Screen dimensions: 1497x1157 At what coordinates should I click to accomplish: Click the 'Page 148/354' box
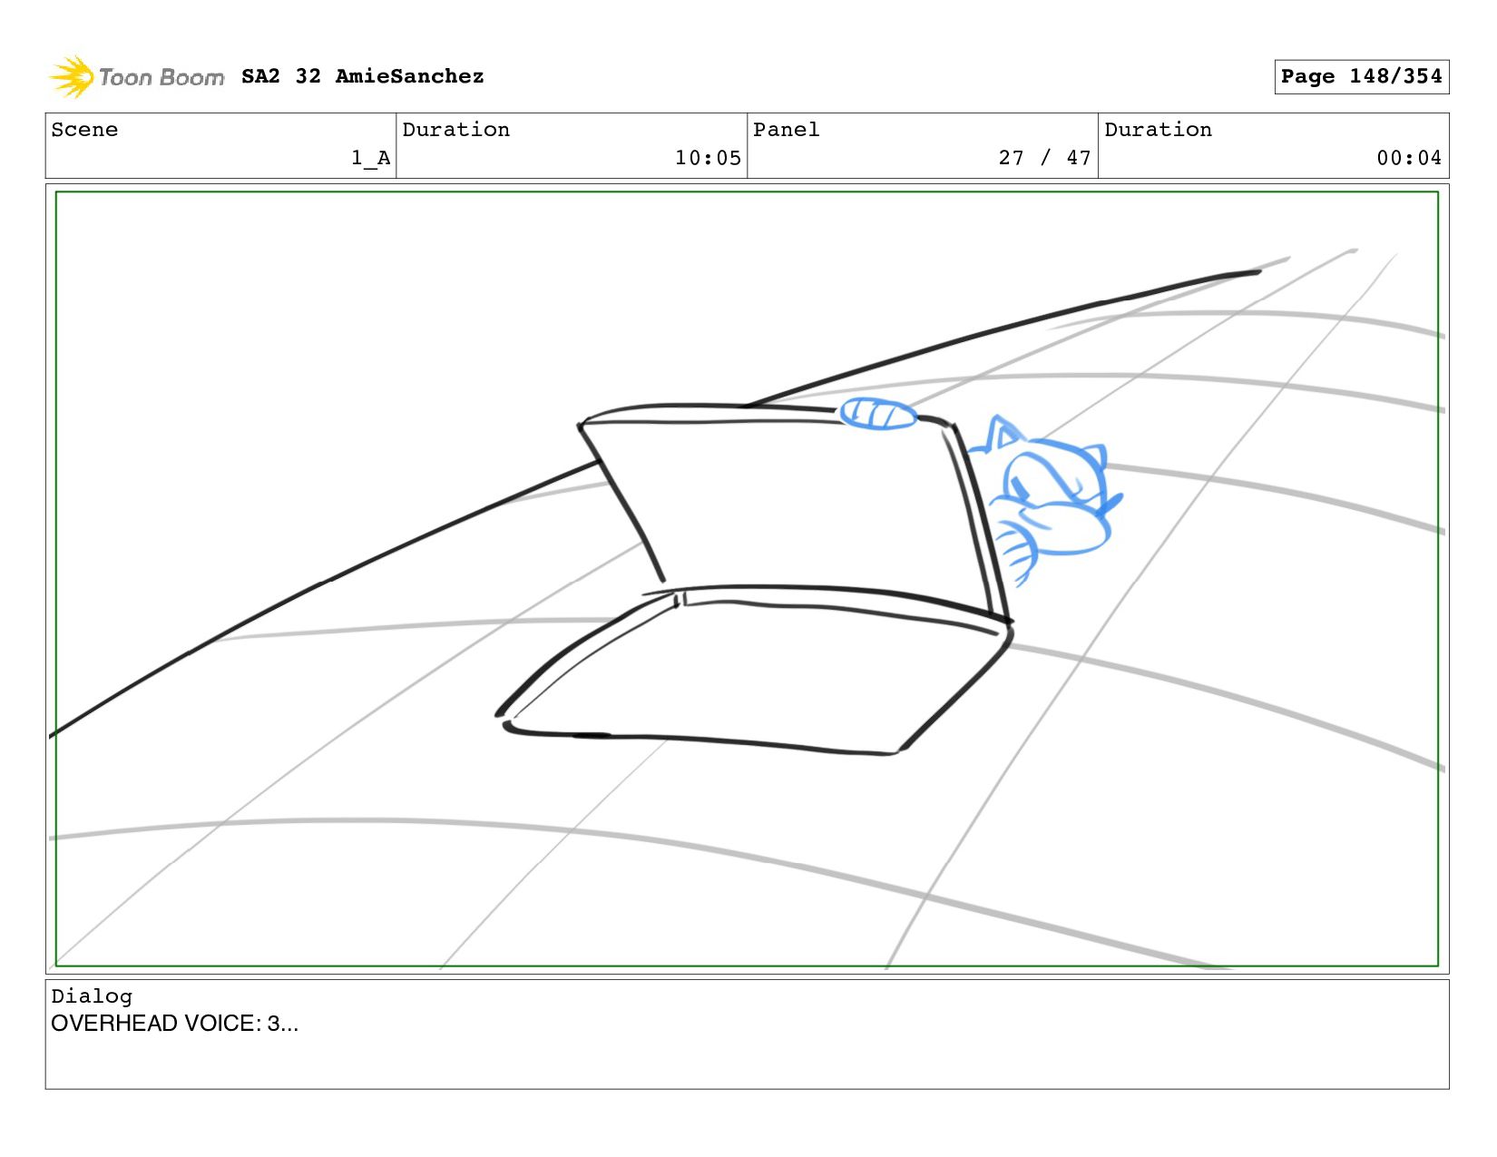click(x=1361, y=76)
